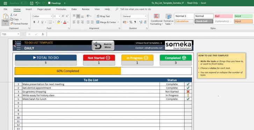Click the someka Excel Solutions logo
The width and height of the screenshot is (254, 130).
pyautogui.click(x=178, y=45)
